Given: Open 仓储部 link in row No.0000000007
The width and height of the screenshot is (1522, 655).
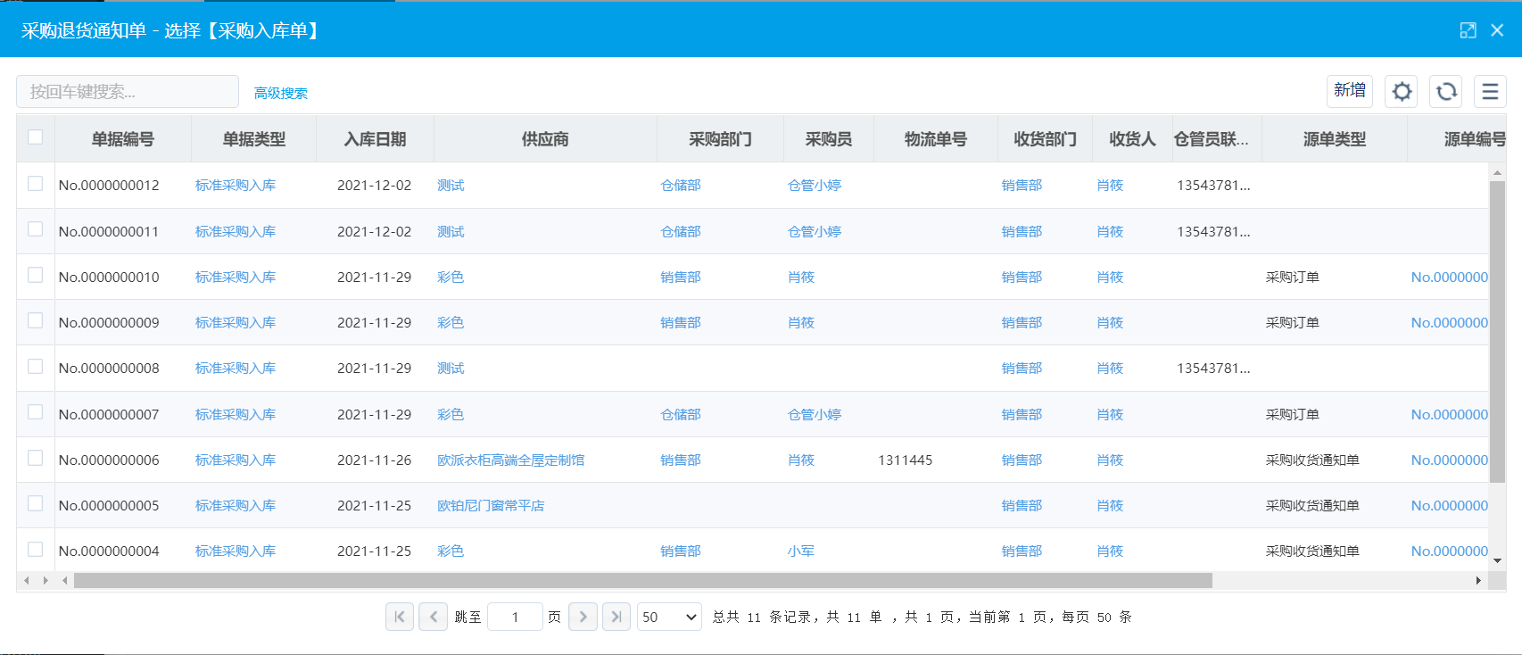Looking at the screenshot, I should [x=681, y=415].
